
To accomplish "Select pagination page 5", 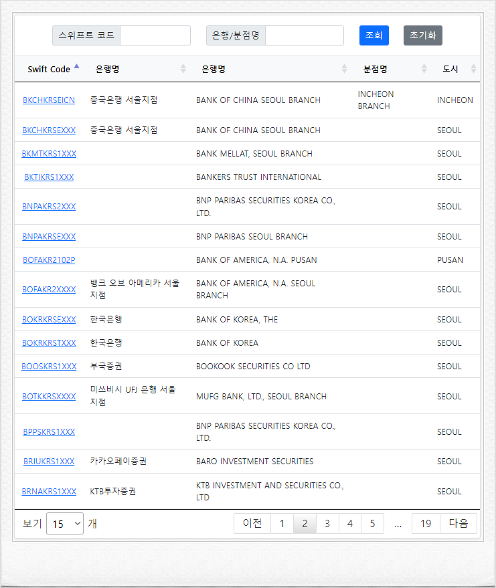I will [372, 523].
